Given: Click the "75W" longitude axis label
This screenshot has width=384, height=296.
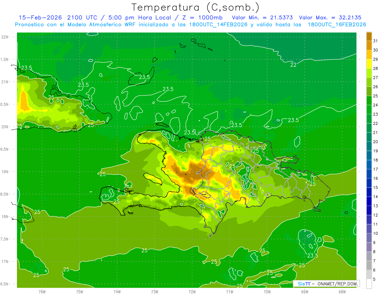Looking at the screenshot, I should 80,292.
